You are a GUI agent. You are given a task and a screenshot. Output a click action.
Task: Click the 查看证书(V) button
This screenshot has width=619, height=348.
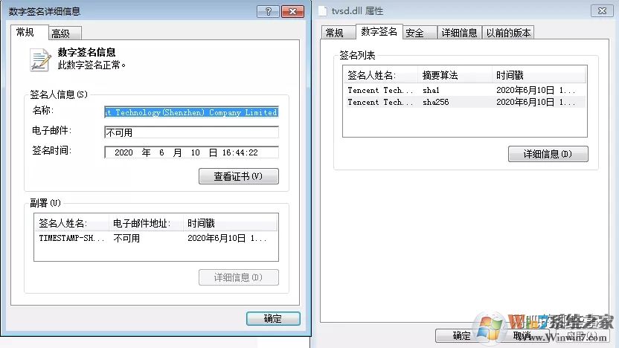238,176
